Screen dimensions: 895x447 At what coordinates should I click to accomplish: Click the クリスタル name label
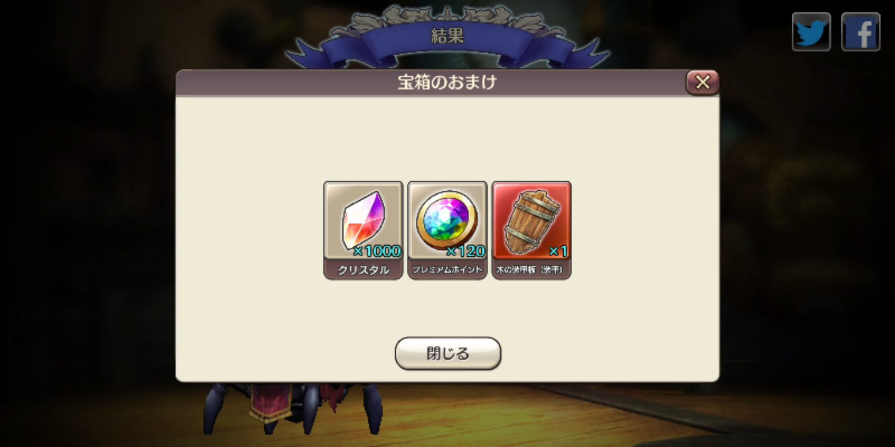coord(363,270)
